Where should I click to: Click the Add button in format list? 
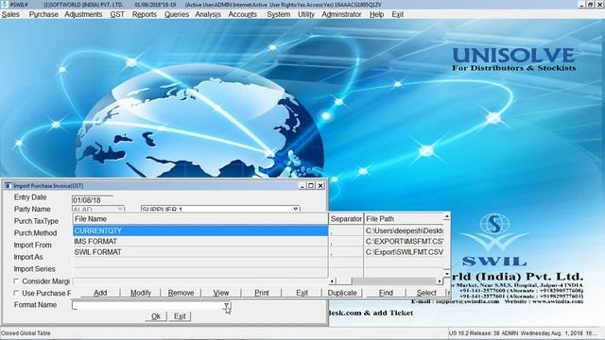point(100,293)
